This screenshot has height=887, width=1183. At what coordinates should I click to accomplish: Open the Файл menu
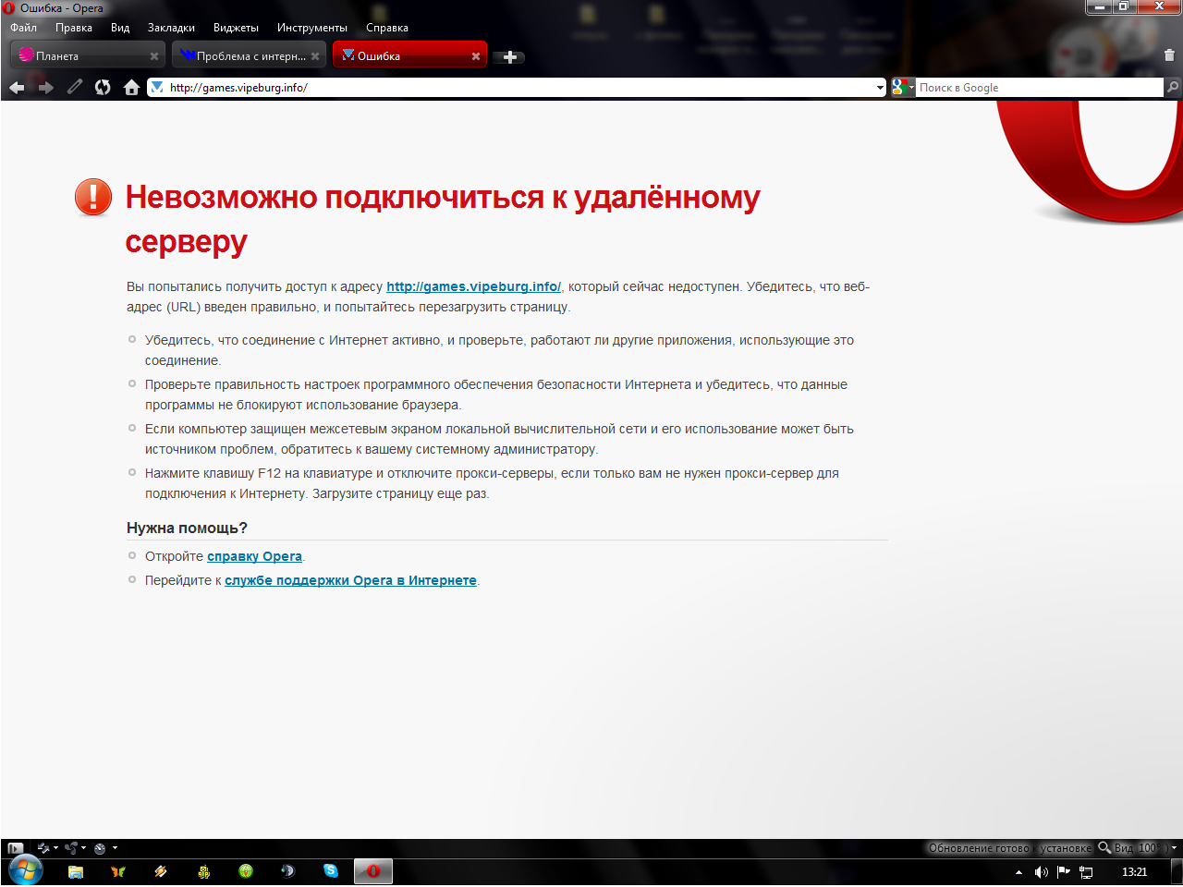[24, 28]
